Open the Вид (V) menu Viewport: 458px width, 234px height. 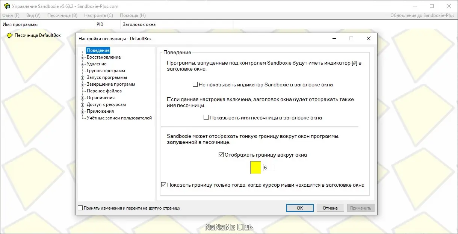pos(33,15)
